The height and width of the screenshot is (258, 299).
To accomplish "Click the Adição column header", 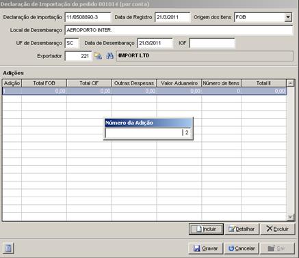I will point(12,83).
